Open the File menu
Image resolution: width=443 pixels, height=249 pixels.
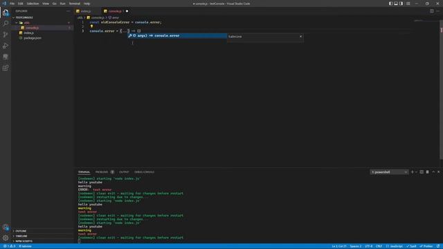12,3
